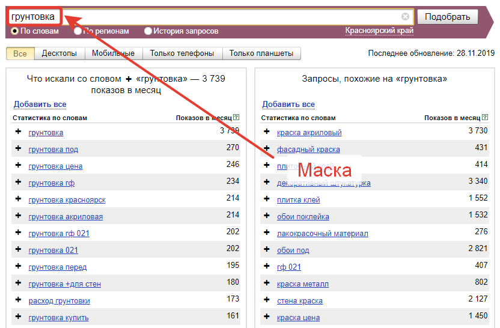Viewport: 500px width, 328px height.
Task: Open the 'плитка клей' query link
Action: 299,200
